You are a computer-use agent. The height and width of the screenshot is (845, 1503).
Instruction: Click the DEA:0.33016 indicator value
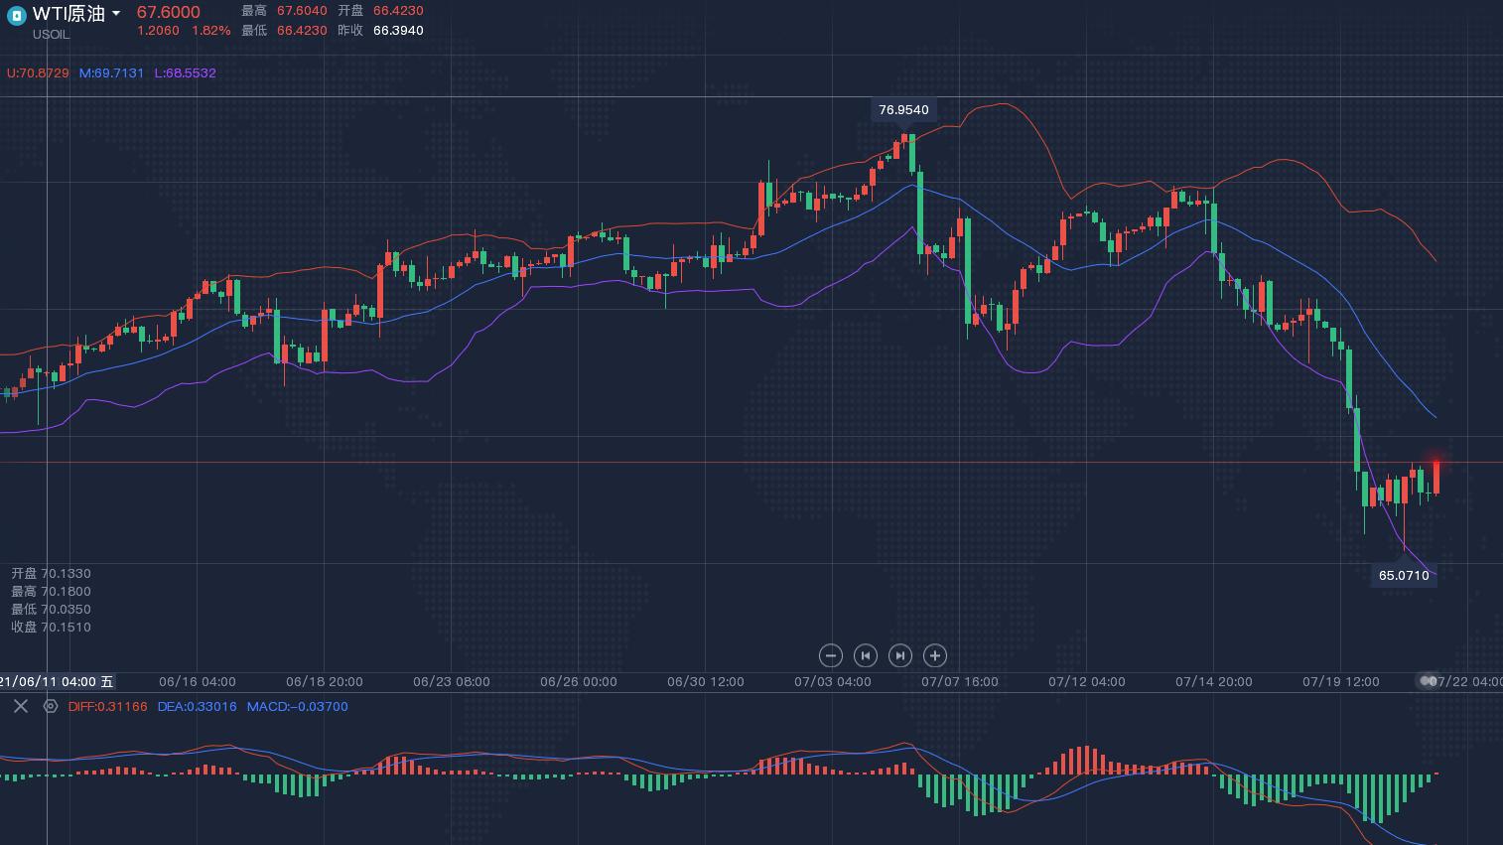[x=197, y=707]
